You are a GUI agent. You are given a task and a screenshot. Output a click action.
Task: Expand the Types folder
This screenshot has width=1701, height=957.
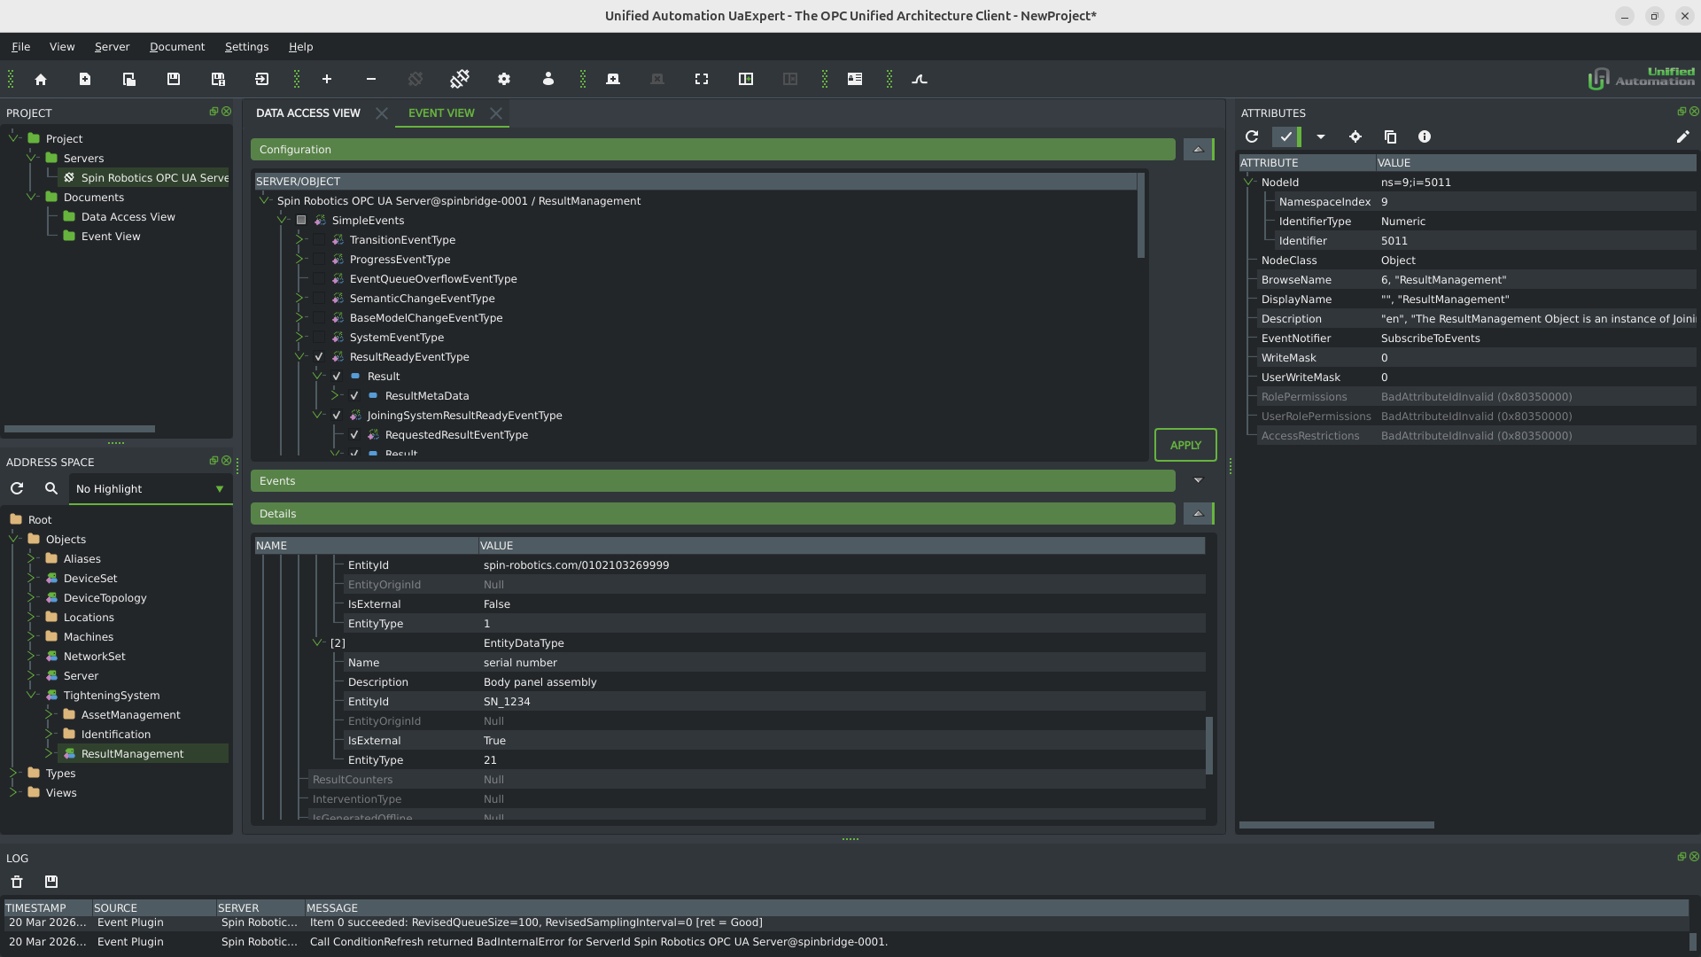pyautogui.click(x=13, y=774)
